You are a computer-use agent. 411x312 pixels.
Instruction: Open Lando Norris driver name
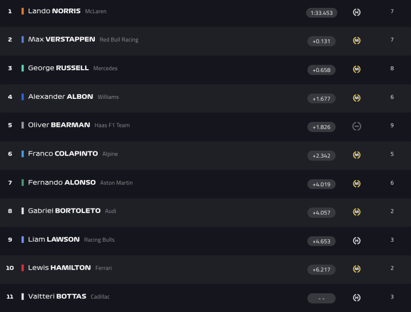point(54,11)
